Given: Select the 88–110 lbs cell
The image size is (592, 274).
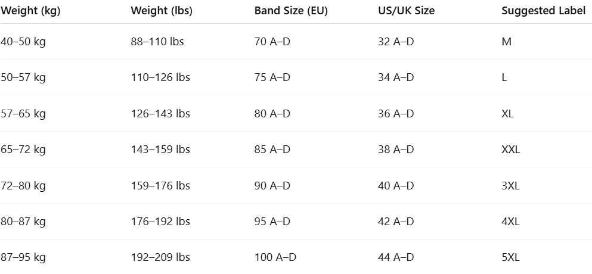Looking at the screenshot, I should point(157,42).
